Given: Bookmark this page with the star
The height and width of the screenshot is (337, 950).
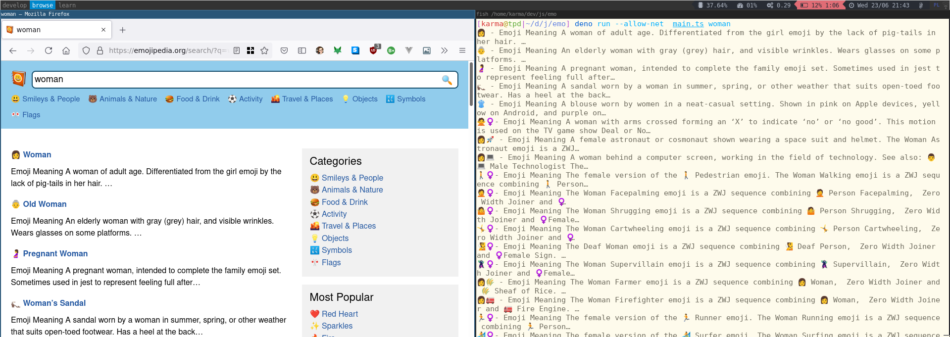Looking at the screenshot, I should coord(264,50).
